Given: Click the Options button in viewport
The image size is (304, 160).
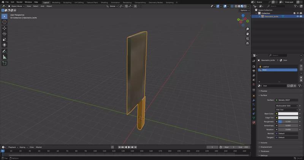Looking at the screenshot, I should (x=244, y=10).
